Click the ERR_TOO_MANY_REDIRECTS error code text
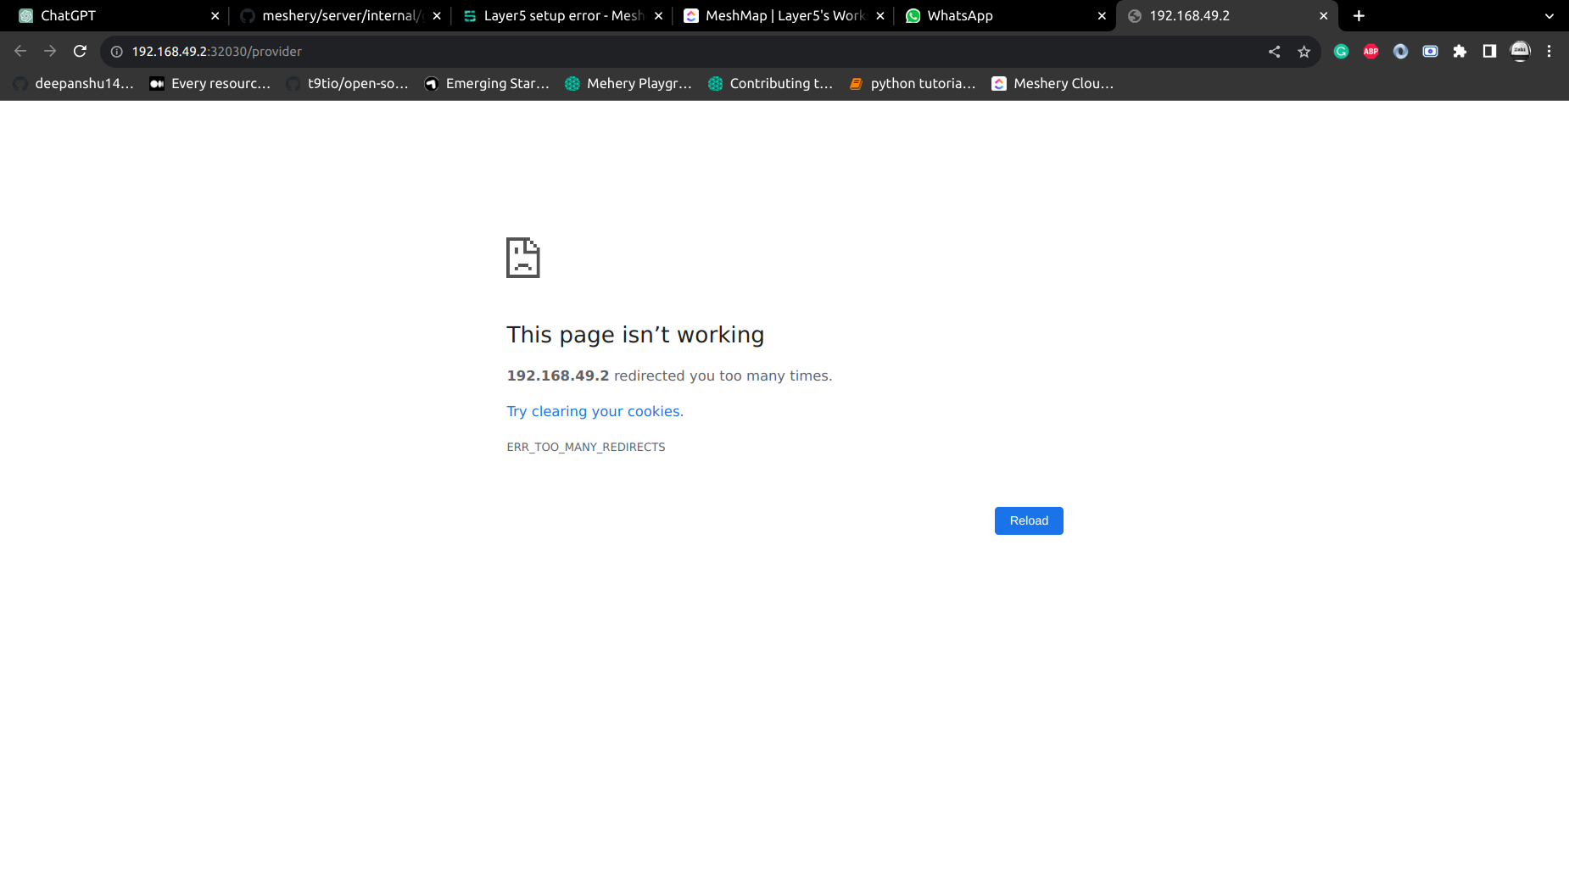Screen dimensions: 1569x890 (x=586, y=447)
